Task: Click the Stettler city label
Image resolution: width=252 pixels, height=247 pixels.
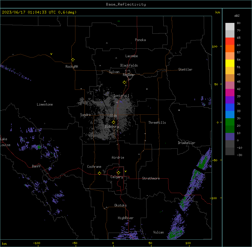Action: point(185,70)
